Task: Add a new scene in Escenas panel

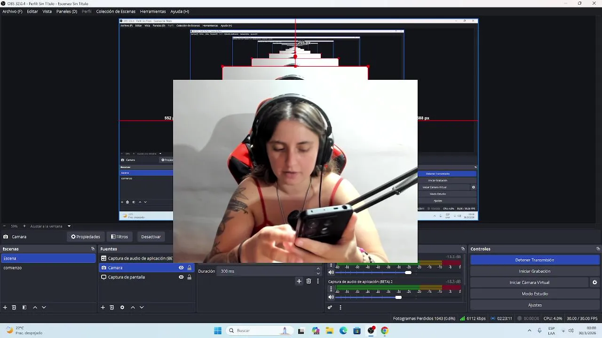Action: (5, 307)
